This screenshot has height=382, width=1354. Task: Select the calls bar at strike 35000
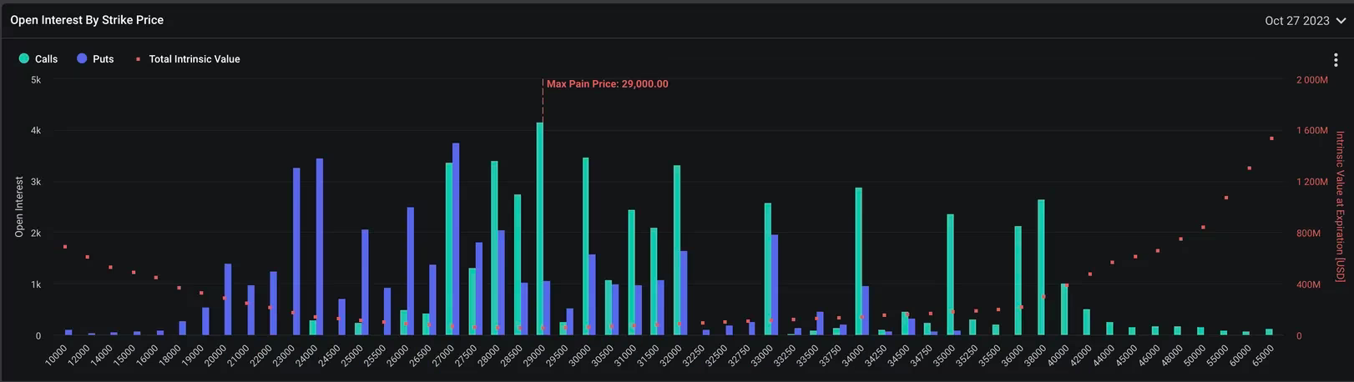point(950,275)
